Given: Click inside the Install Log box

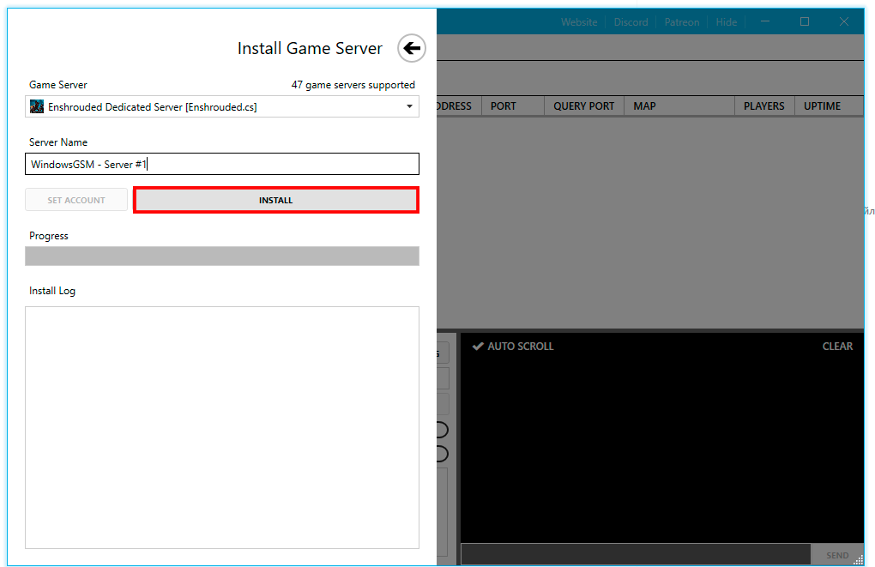Looking at the screenshot, I should coord(222,427).
